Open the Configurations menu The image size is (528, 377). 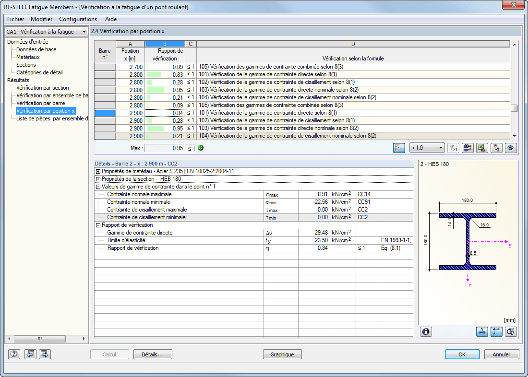(x=78, y=19)
